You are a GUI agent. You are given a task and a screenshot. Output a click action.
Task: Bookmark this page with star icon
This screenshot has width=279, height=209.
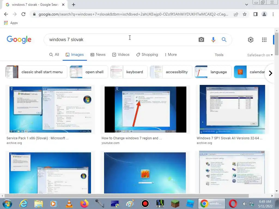coord(245,14)
